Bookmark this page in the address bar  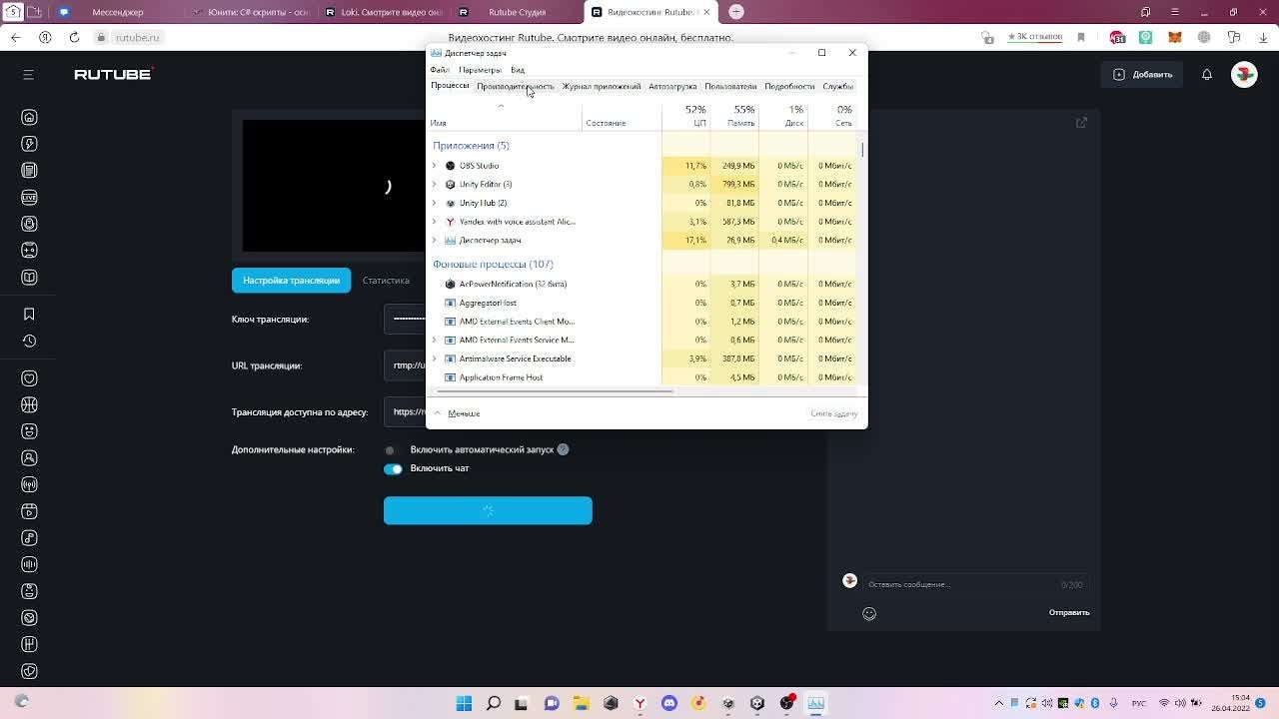click(x=1081, y=37)
